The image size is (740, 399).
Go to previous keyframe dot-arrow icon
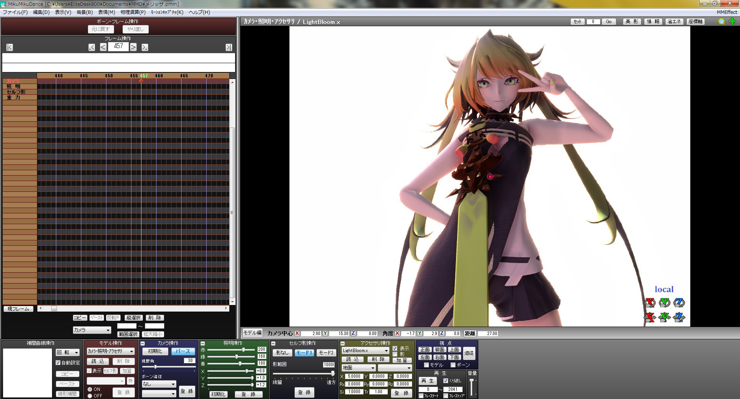(91, 47)
